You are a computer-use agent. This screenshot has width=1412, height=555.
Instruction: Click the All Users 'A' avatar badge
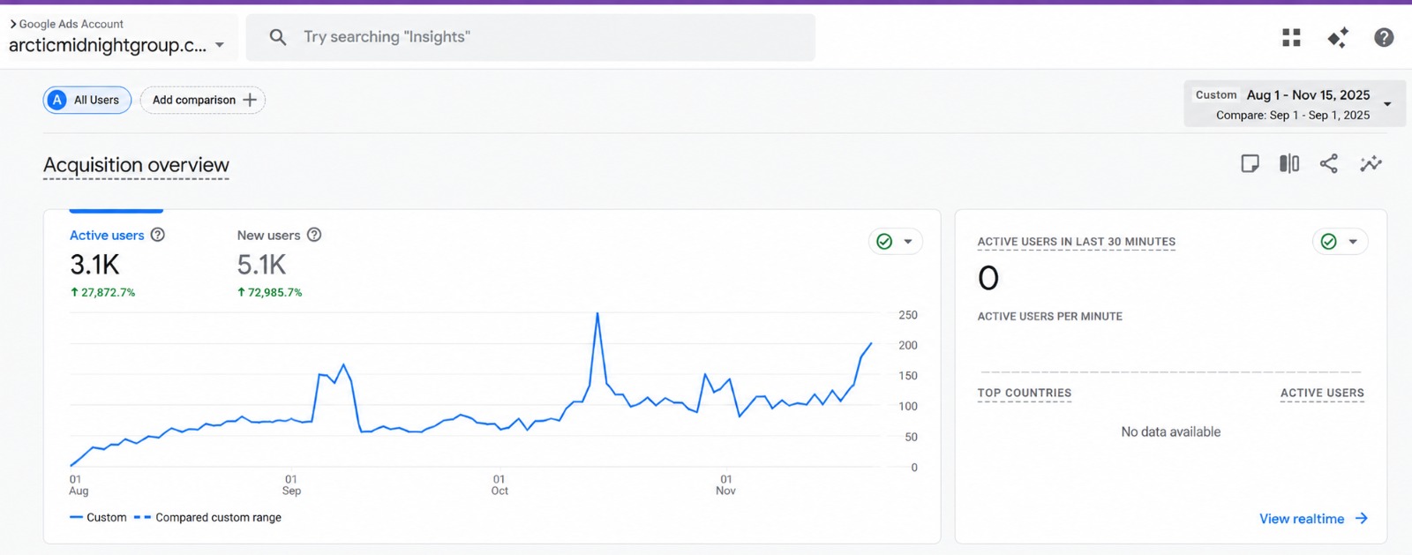[57, 100]
